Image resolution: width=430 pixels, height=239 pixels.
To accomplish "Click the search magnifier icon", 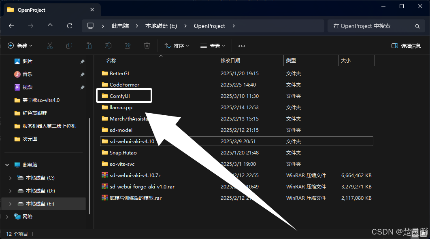I will (417, 26).
